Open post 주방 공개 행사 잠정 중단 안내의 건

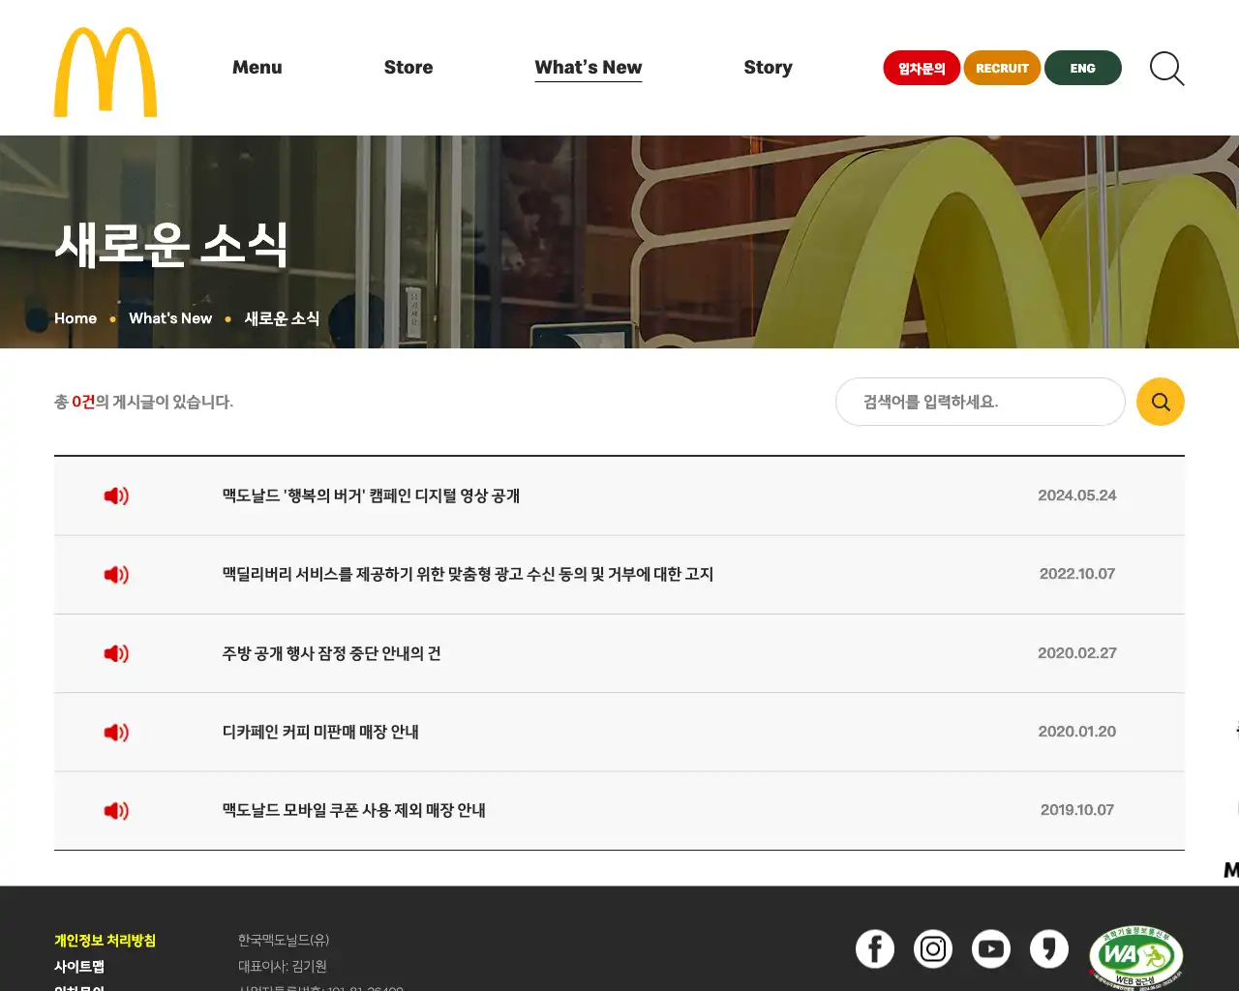point(331,653)
